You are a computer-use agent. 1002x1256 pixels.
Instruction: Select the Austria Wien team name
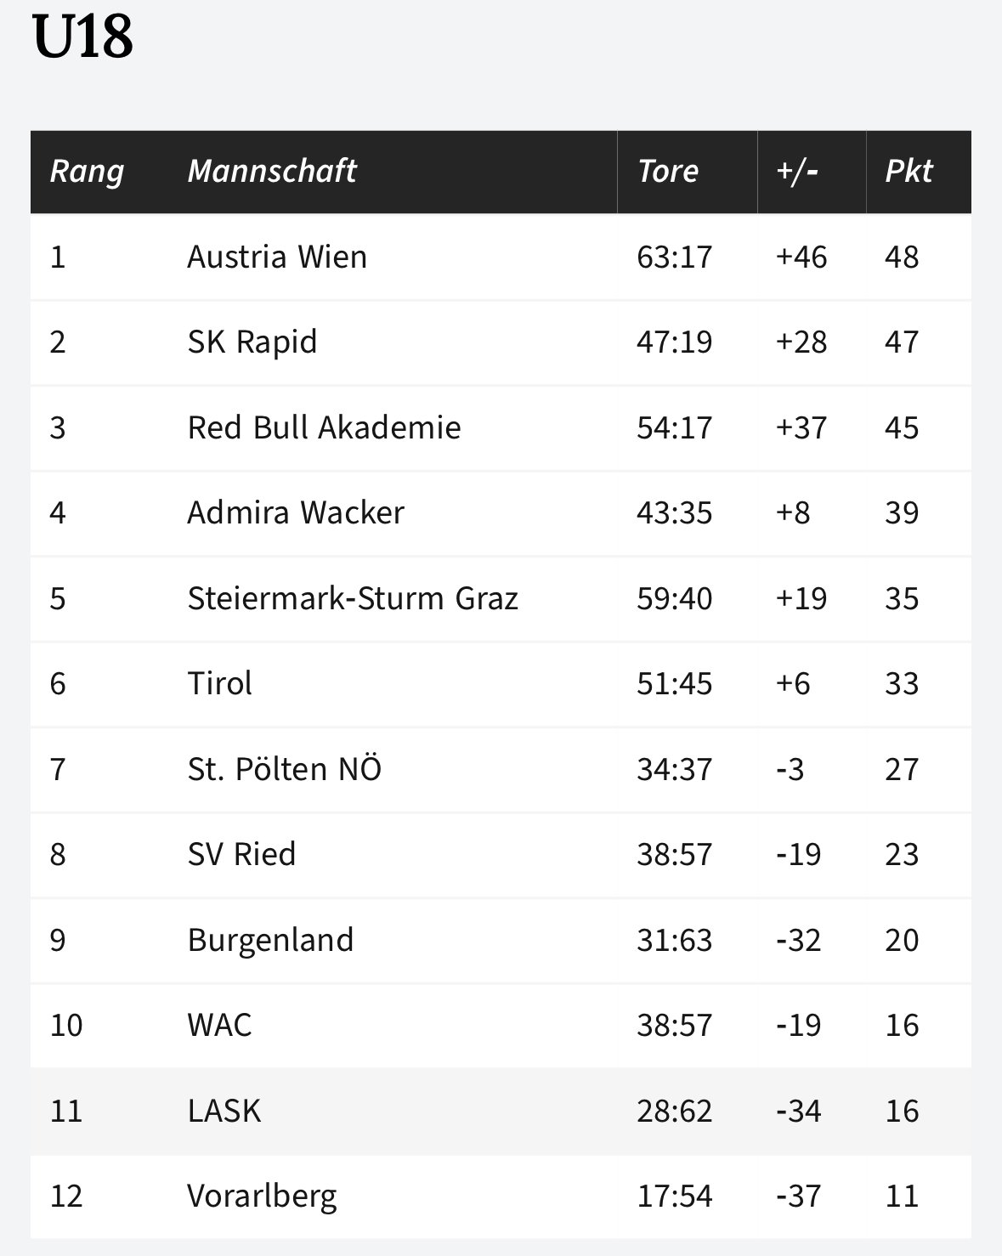(277, 257)
